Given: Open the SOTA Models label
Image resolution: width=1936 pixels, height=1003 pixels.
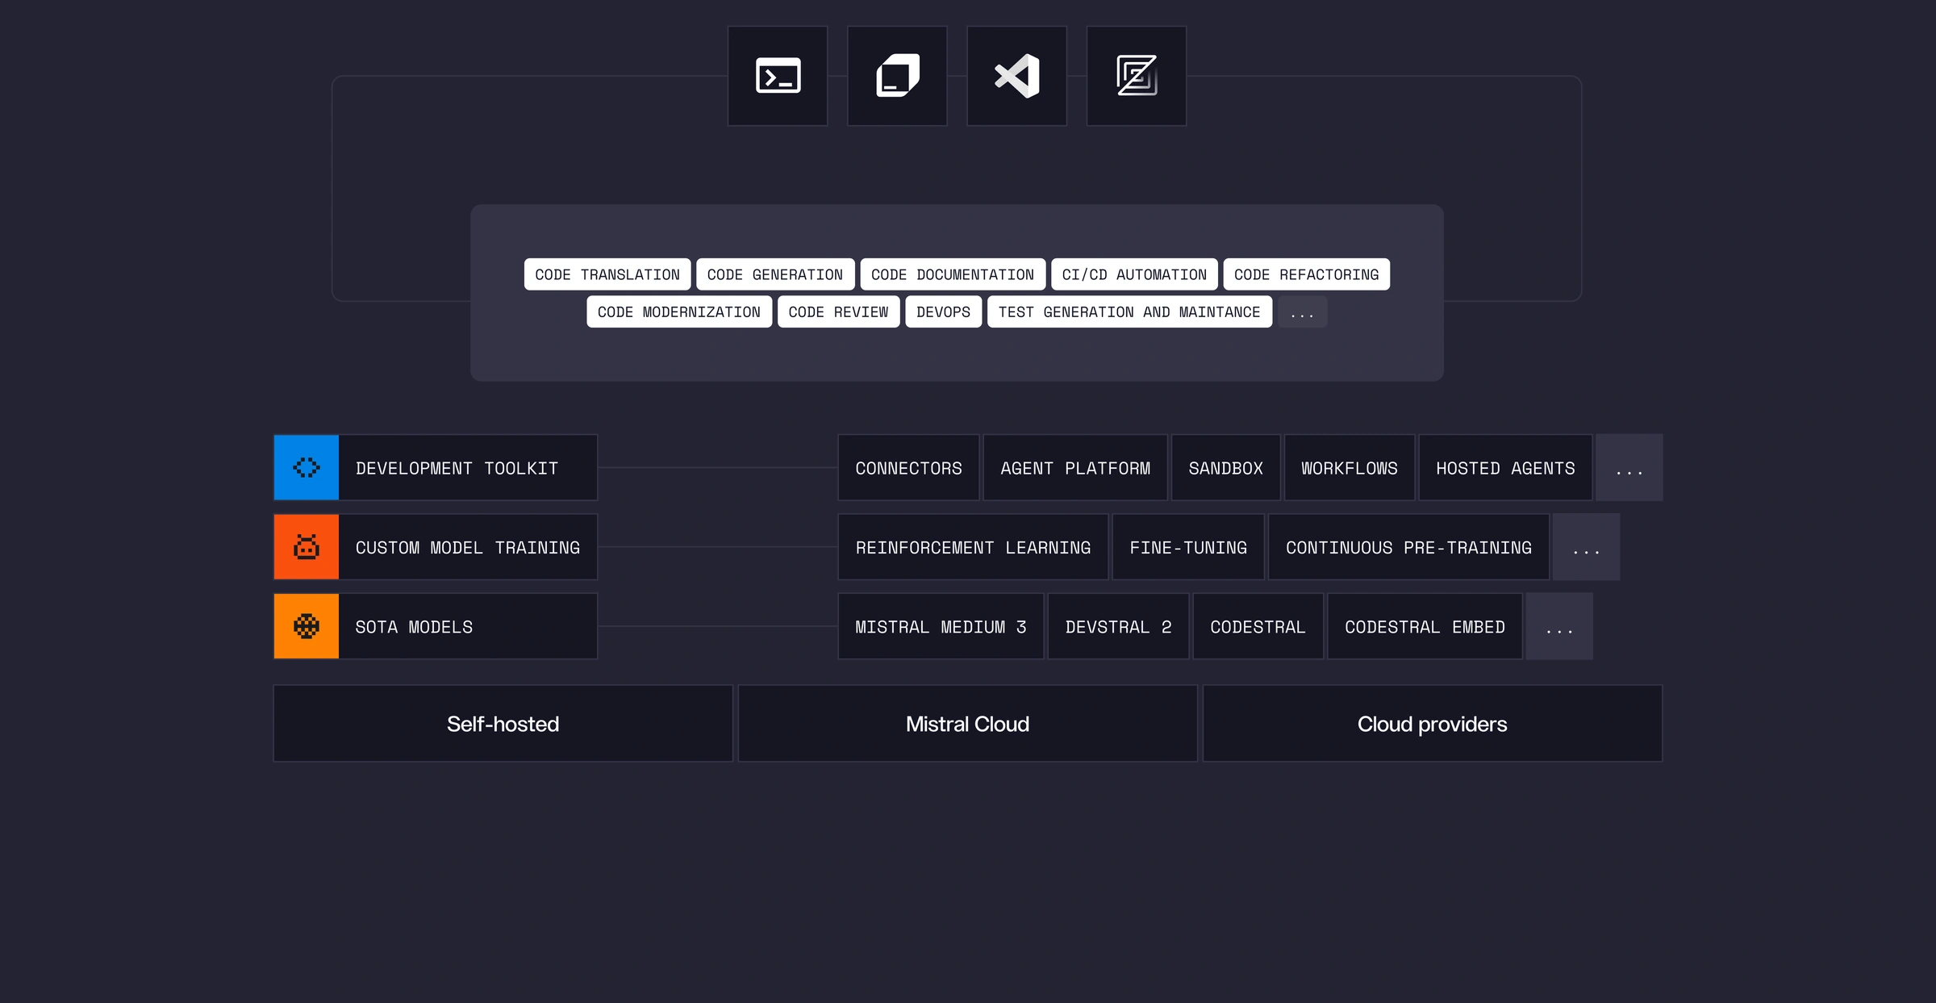Looking at the screenshot, I should 468,626.
